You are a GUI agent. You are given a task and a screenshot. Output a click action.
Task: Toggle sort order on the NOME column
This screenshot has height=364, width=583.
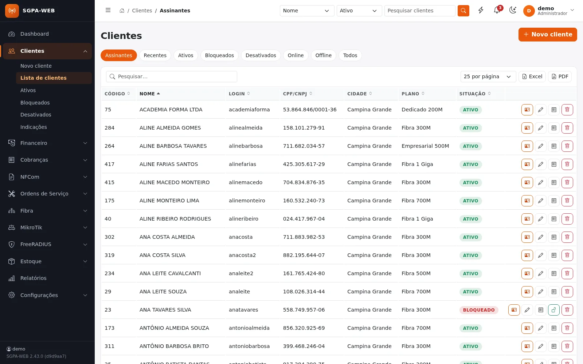[x=150, y=94]
